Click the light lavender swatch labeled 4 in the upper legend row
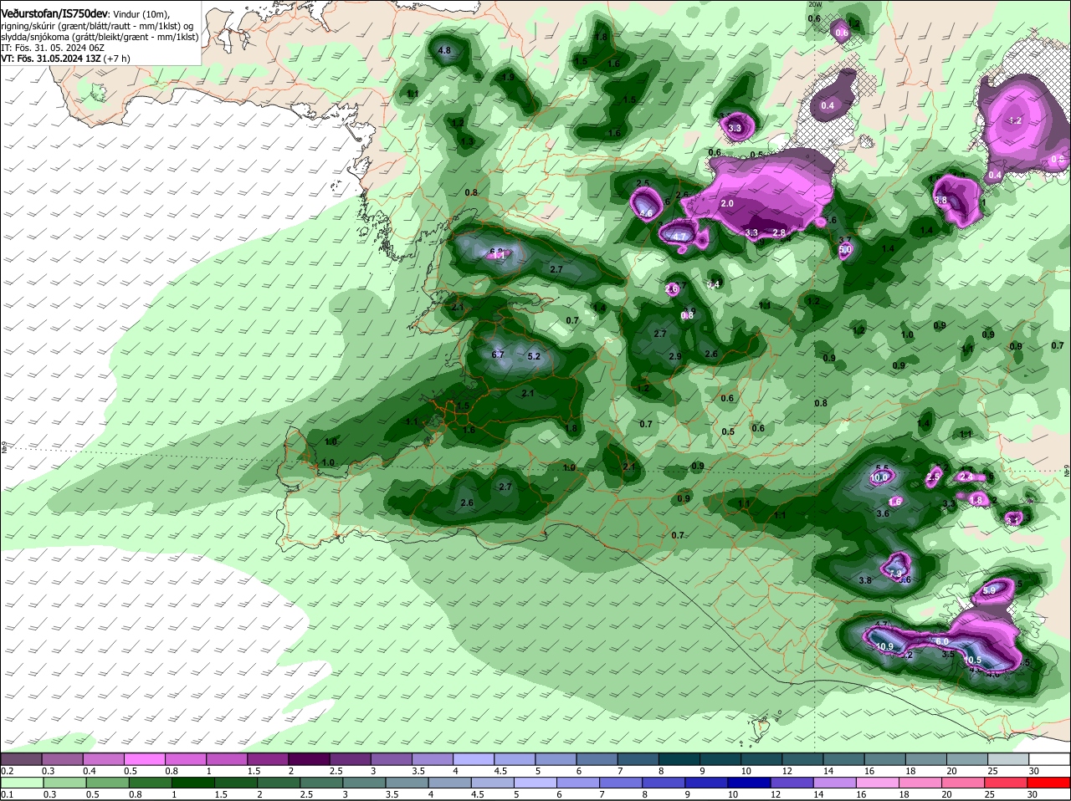This screenshot has width=1071, height=801. pyautogui.click(x=474, y=758)
